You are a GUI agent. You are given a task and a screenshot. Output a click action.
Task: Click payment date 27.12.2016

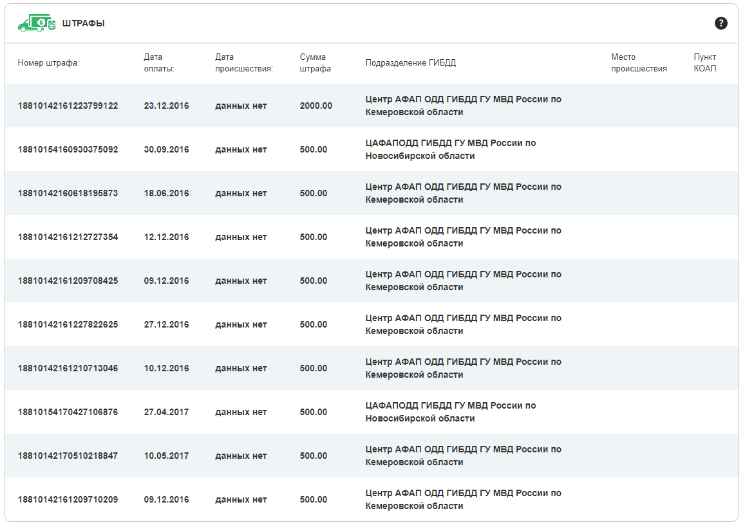click(166, 324)
